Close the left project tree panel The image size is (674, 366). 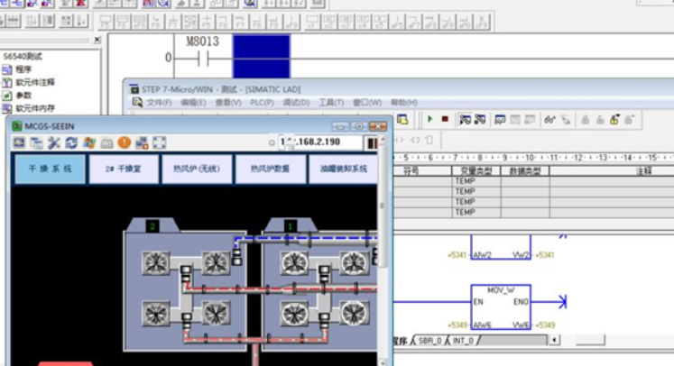(x=97, y=40)
